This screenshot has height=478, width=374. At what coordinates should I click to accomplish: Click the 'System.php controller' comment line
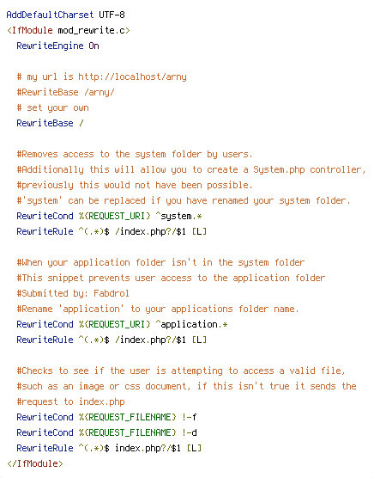coord(191,169)
